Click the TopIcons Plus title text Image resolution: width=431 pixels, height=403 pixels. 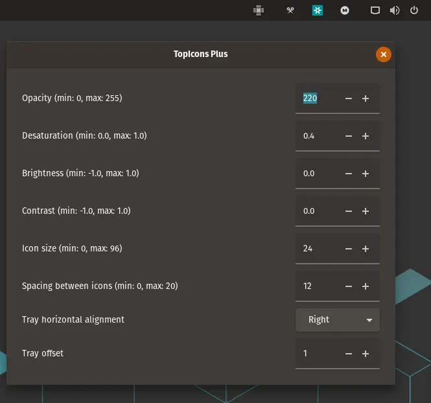[x=201, y=54]
